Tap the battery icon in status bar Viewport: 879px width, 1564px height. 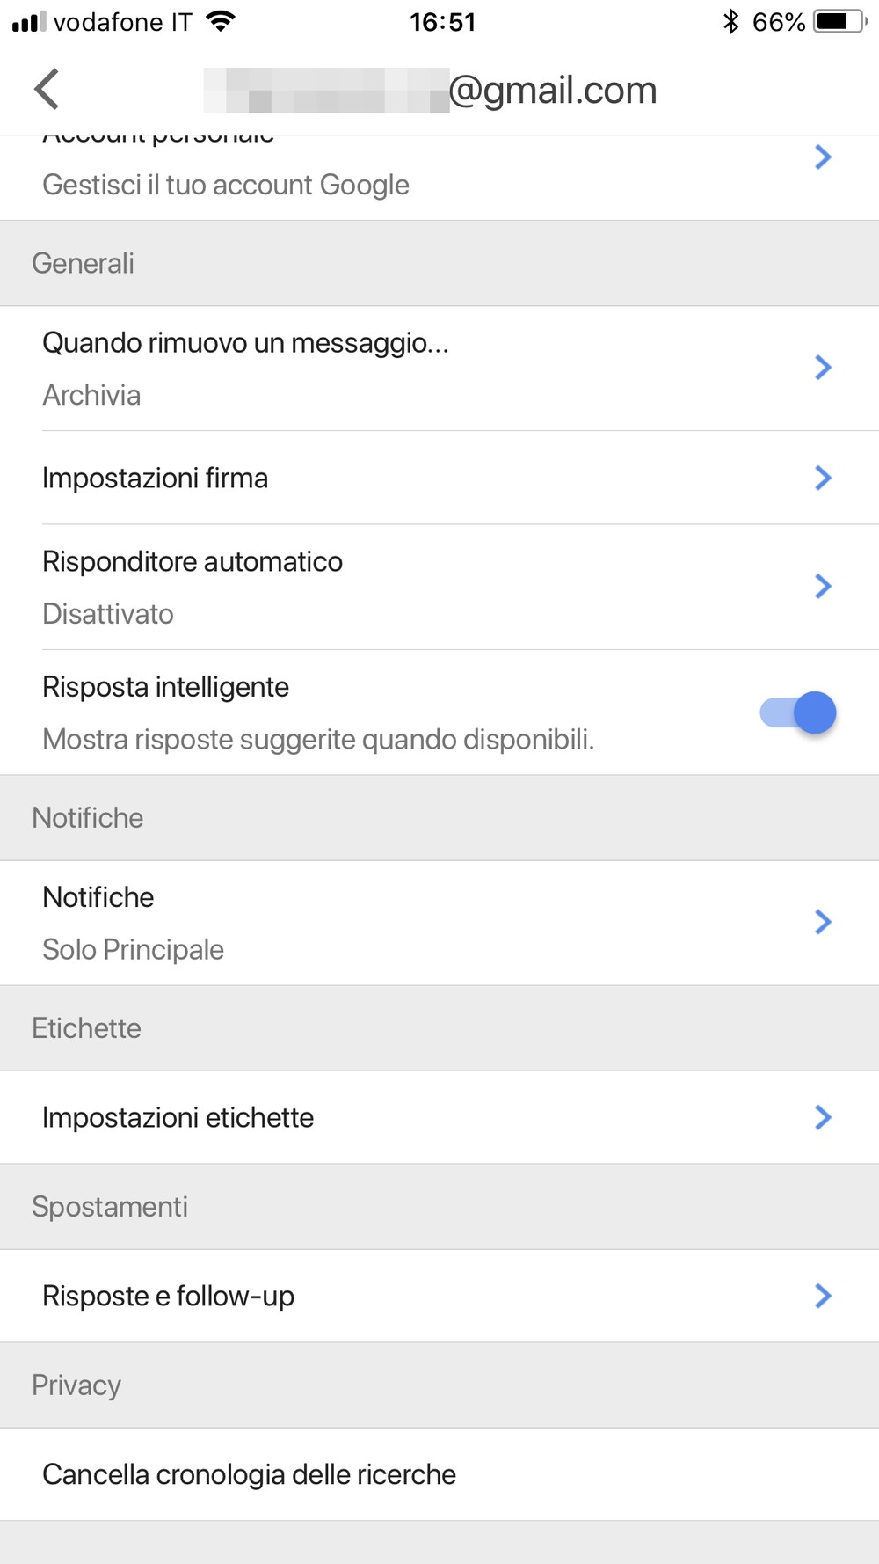click(x=839, y=21)
